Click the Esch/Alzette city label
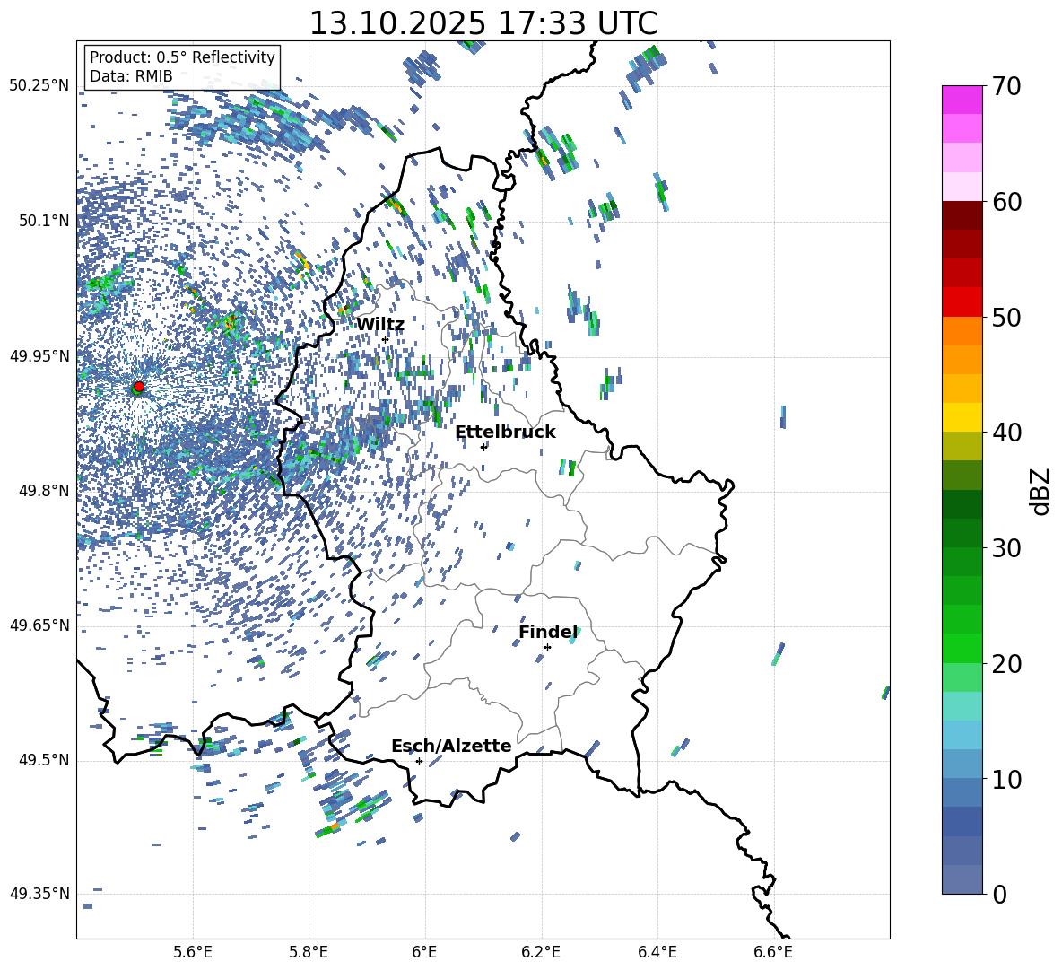The height and width of the screenshot is (970, 1062). [x=451, y=747]
